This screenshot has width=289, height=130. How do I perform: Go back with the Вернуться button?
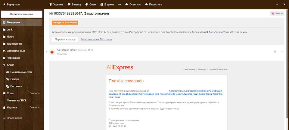pyautogui.click(x=11, y=4)
